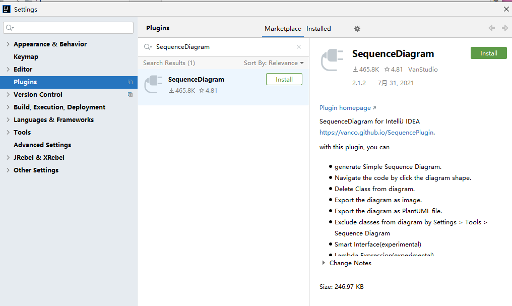Switch to the Installed plugins tab

(x=318, y=29)
